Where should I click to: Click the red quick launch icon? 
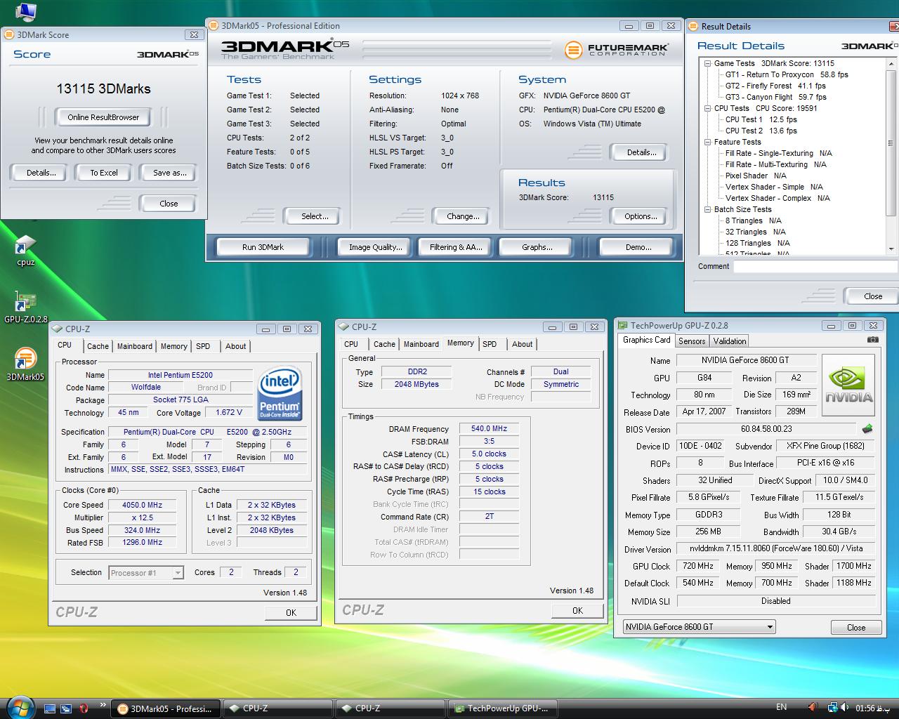click(84, 708)
